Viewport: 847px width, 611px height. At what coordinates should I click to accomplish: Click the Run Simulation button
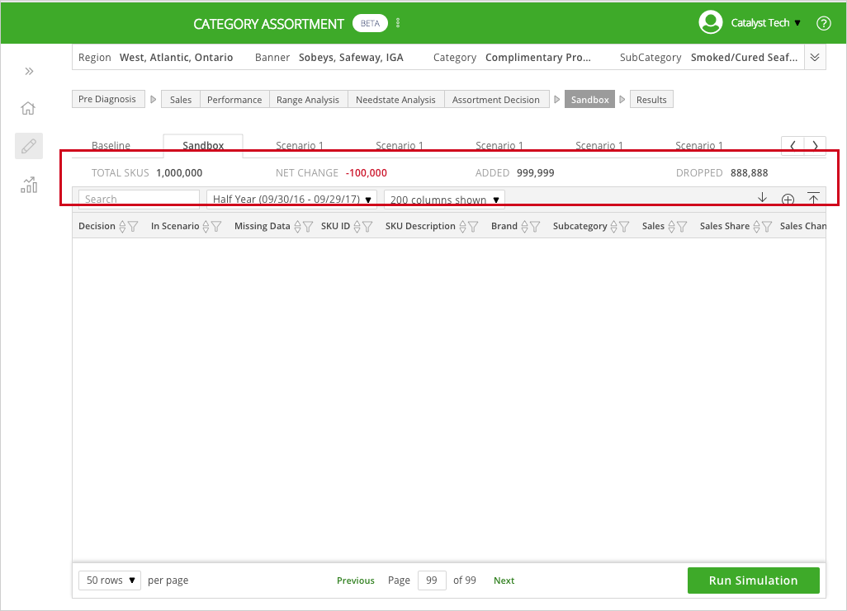click(x=753, y=580)
